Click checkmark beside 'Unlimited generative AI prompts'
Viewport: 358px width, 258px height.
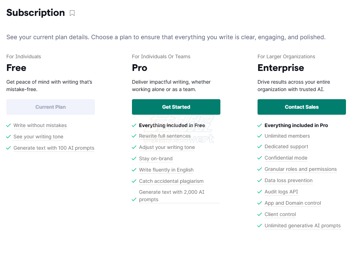coord(260,226)
